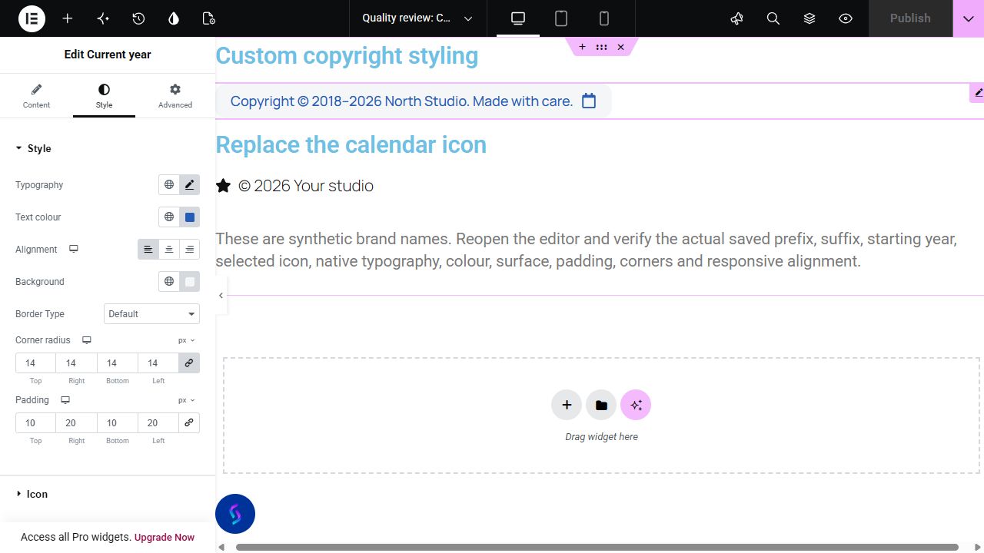Click the Add Element plus icon in top bar
This screenshot has width=984, height=553.
click(68, 18)
